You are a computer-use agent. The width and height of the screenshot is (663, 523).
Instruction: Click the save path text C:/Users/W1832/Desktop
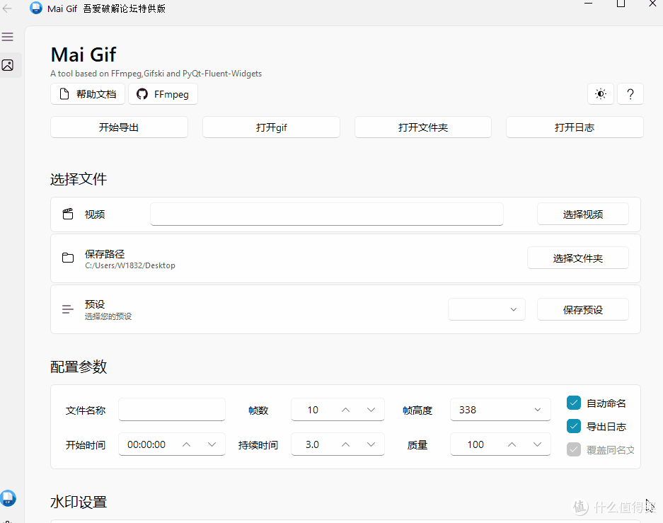(x=129, y=265)
